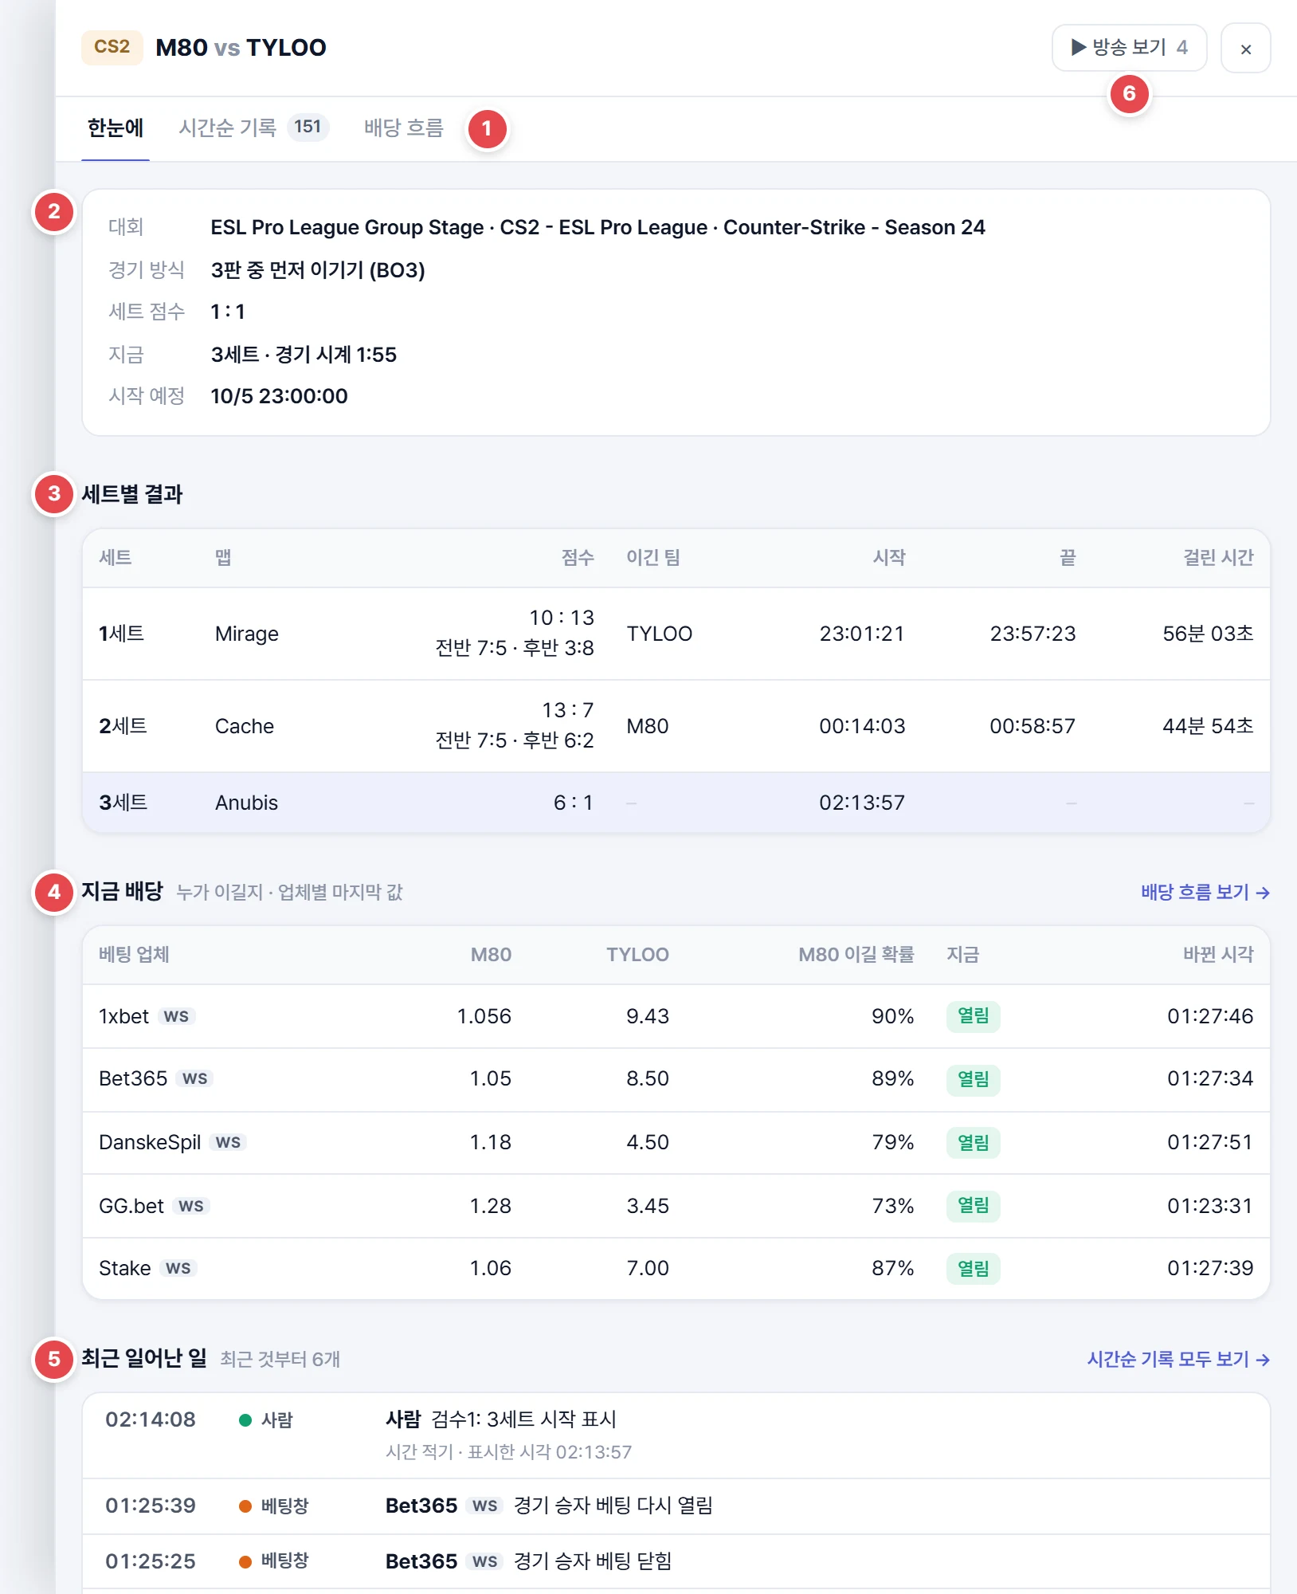
Task: Click the Bet365 TYLOO odds 8.50
Action: point(647,1079)
